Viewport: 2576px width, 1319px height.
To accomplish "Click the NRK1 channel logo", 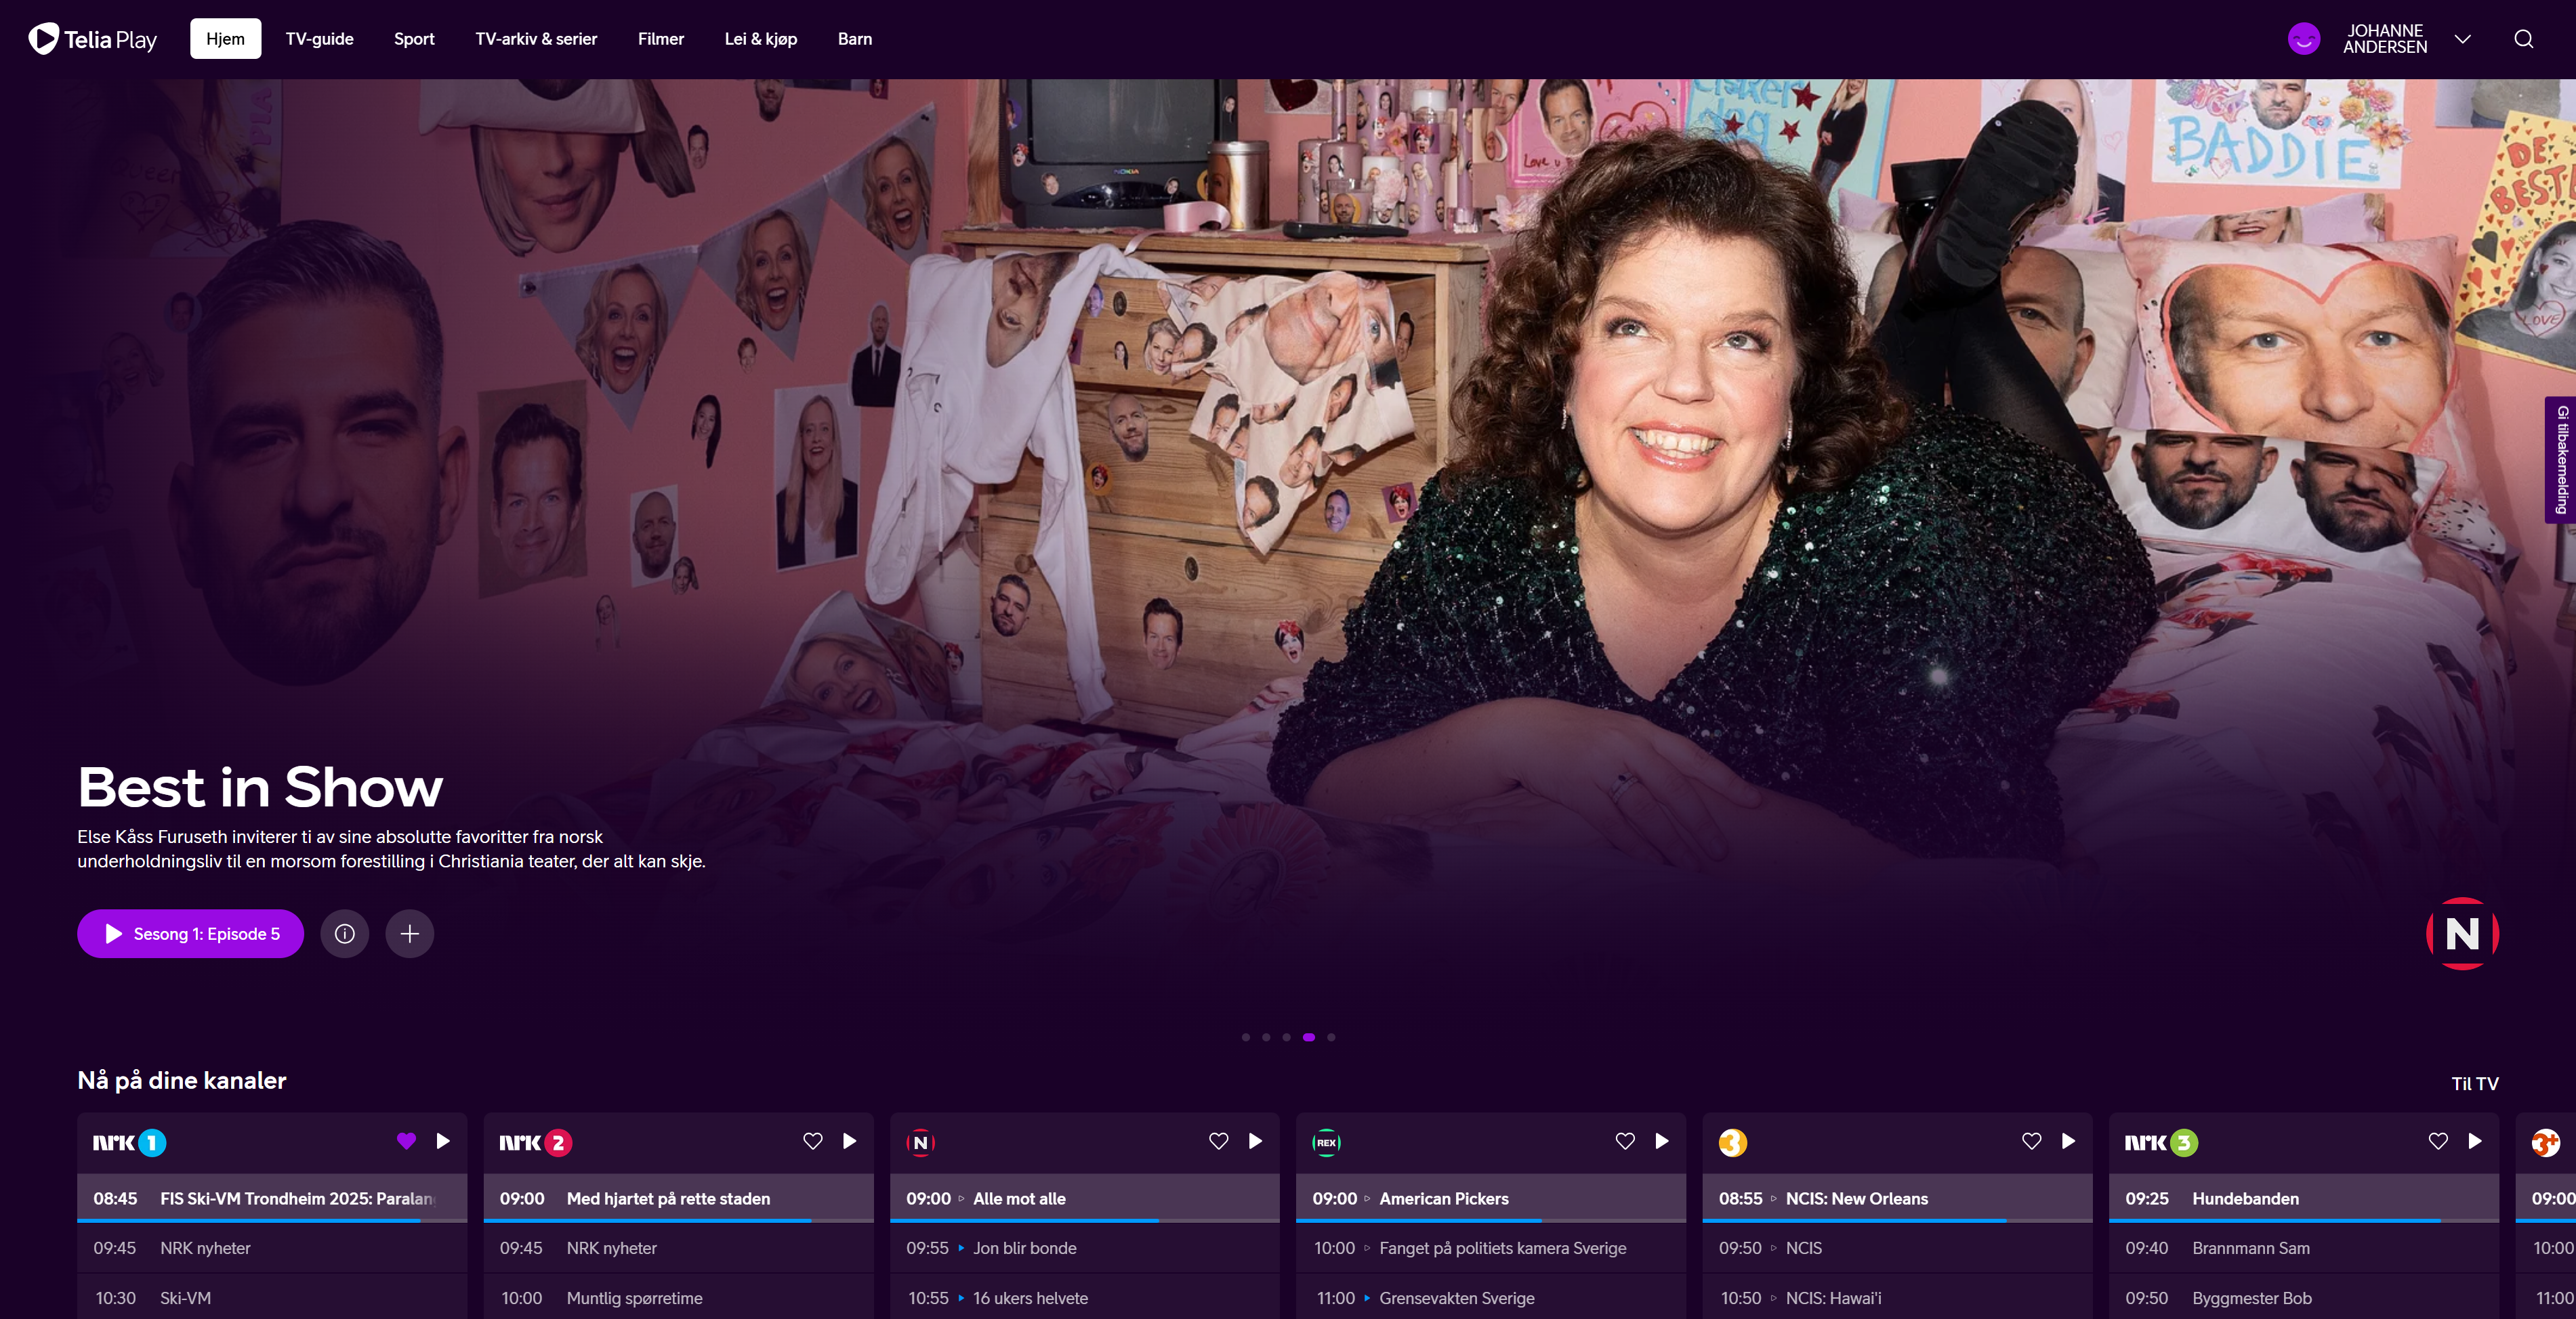I will (x=129, y=1142).
